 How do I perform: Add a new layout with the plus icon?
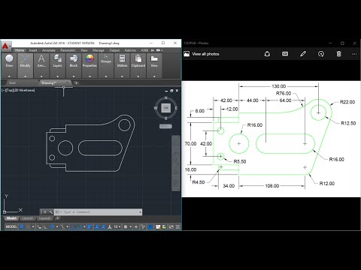[57, 218]
